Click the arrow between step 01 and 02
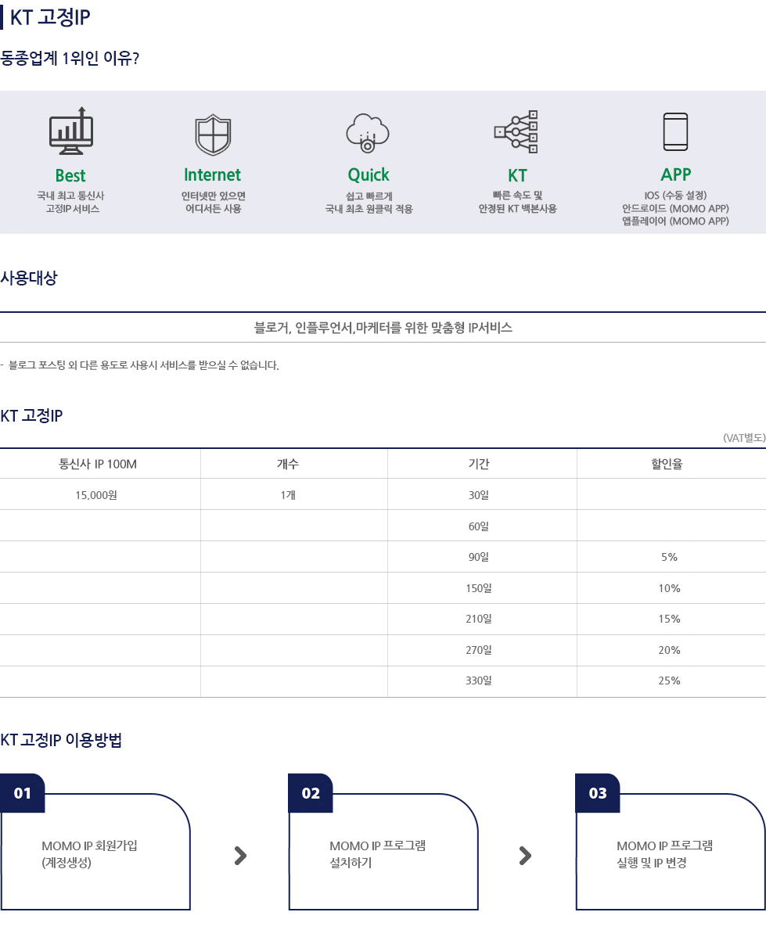This screenshot has height=948, width=766. (240, 856)
